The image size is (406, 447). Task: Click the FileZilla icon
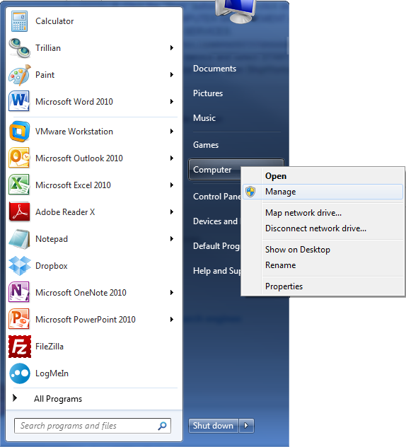[x=20, y=347]
